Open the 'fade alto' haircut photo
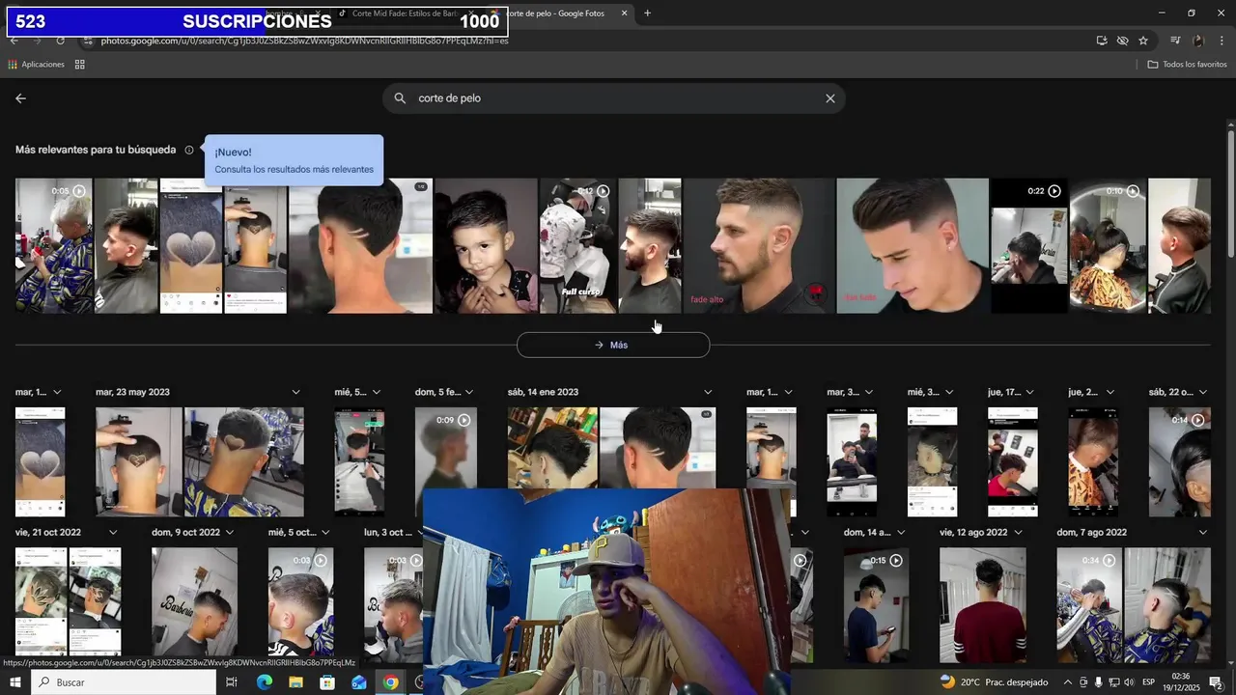Screen dimensions: 1236x695 (x=759, y=245)
